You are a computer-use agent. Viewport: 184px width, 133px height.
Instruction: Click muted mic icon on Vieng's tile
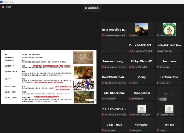pos(130,83)
